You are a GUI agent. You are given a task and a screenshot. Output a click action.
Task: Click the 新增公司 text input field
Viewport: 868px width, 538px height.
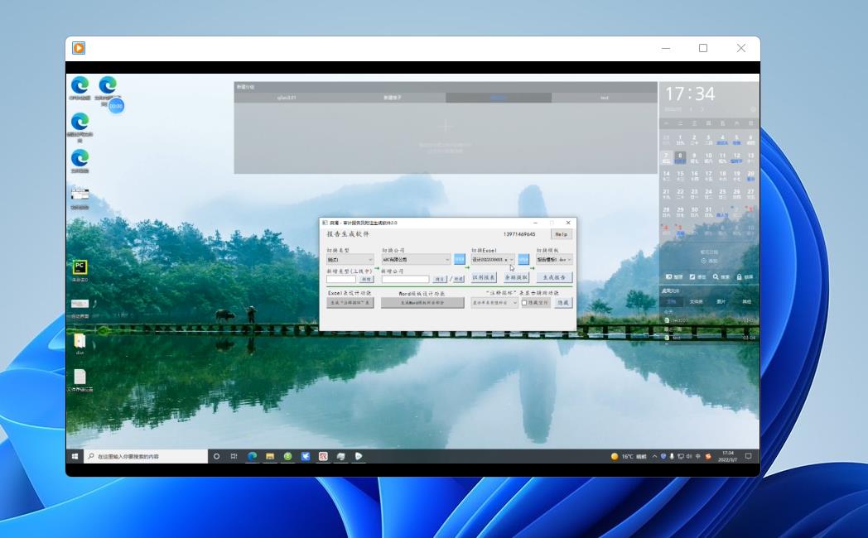405,280
